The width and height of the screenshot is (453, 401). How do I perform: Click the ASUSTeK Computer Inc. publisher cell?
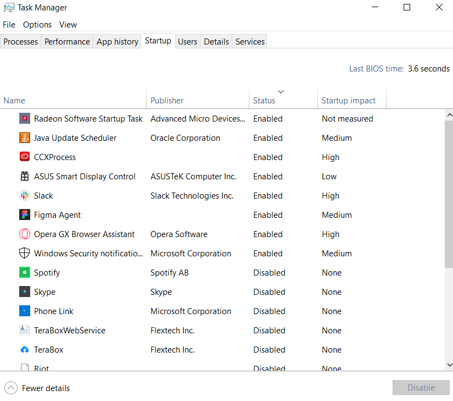pyautogui.click(x=193, y=177)
